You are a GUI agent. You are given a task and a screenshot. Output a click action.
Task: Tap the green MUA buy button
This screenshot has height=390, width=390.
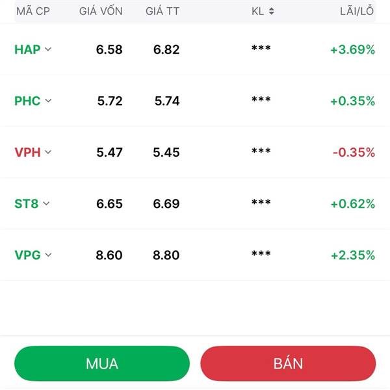[x=102, y=363]
